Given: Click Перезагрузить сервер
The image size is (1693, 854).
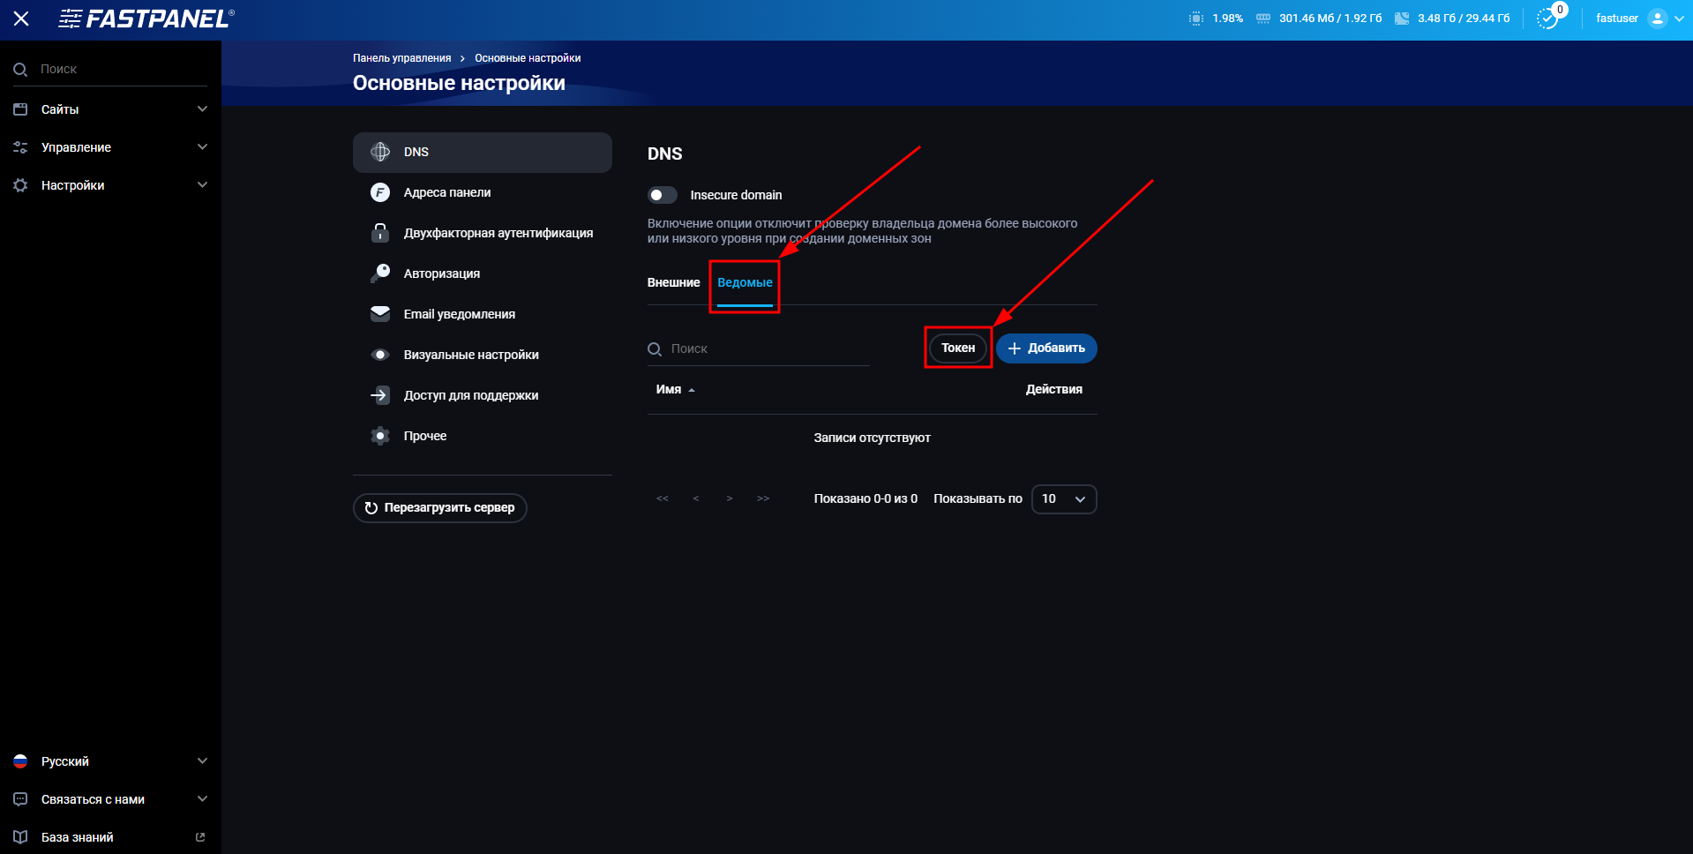Looking at the screenshot, I should coord(439,507).
